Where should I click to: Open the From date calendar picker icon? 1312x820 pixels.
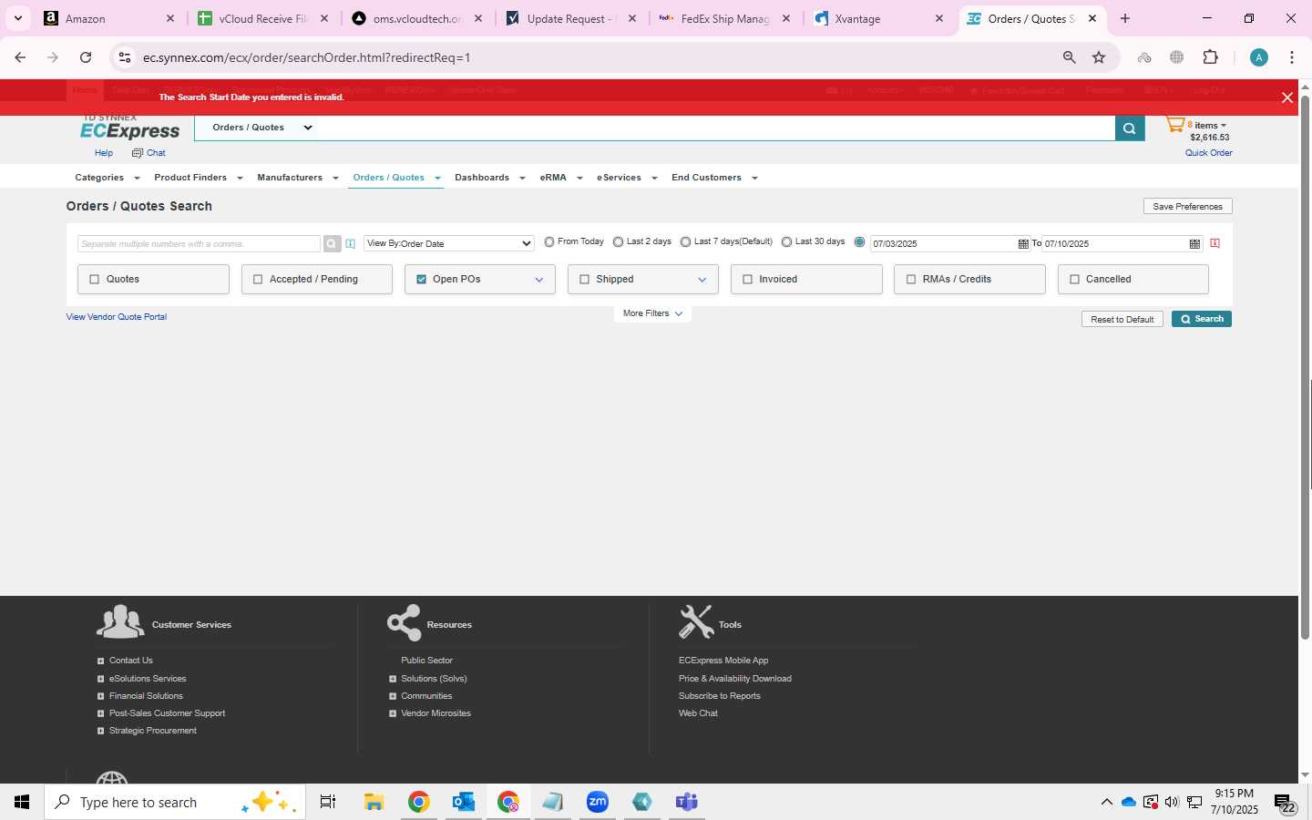coord(1023,244)
